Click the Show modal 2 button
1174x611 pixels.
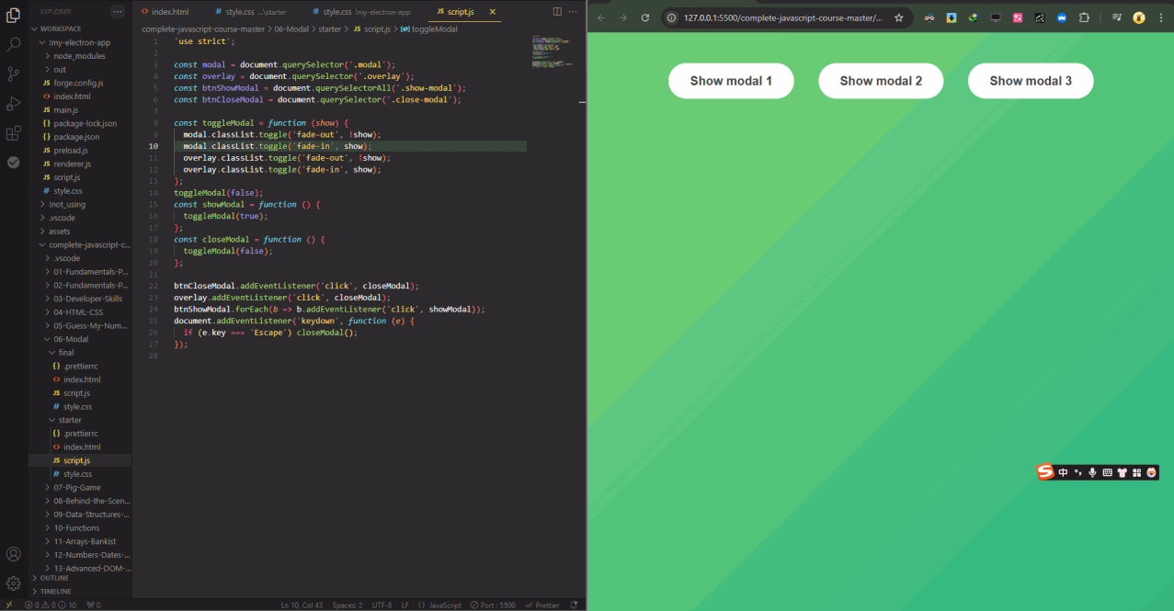[x=881, y=81]
